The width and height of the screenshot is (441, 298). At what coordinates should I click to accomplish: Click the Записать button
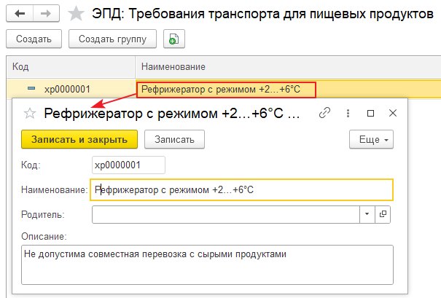coord(174,139)
